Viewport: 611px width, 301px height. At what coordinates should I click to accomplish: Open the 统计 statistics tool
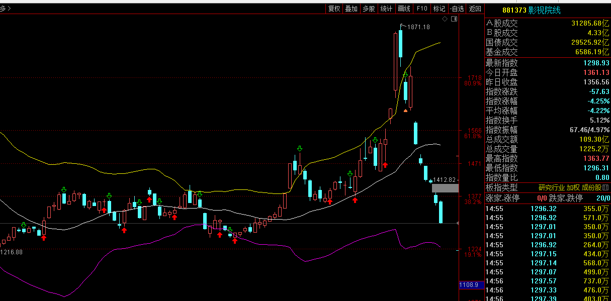point(386,9)
